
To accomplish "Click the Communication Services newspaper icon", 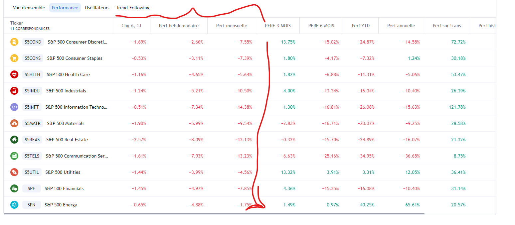I will click(x=14, y=156).
